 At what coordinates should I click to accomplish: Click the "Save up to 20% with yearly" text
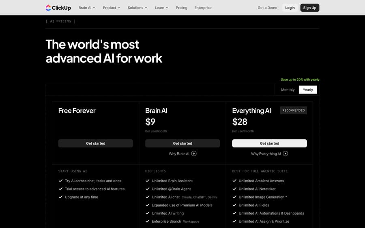point(300,79)
